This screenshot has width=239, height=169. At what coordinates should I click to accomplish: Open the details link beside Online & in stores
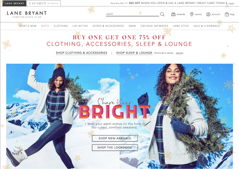coord(179,53)
